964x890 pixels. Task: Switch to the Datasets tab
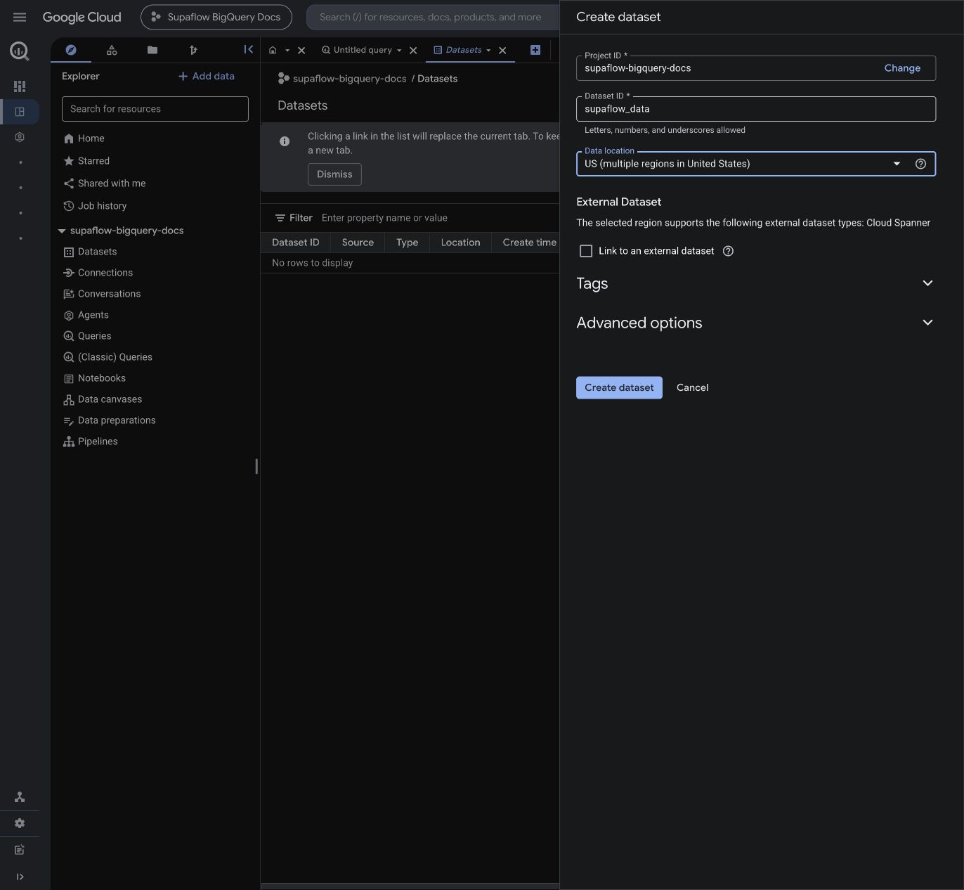click(464, 50)
